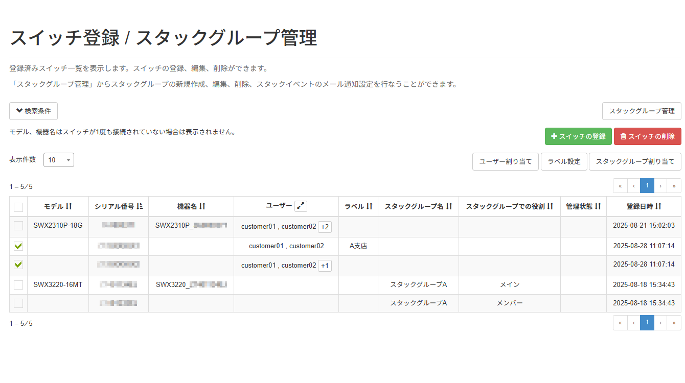685x383 pixels.
Task: Sort by スタックグループ名
Action: click(x=449, y=206)
